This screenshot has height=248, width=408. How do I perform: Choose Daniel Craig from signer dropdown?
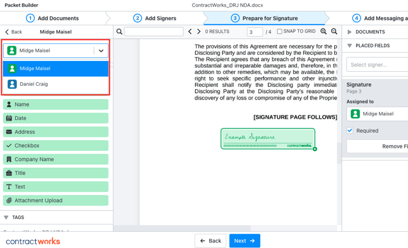tap(56, 84)
